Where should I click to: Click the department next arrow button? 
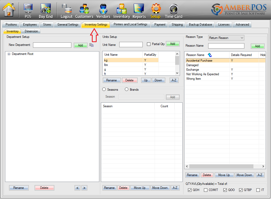pyautogui.click(x=84, y=188)
